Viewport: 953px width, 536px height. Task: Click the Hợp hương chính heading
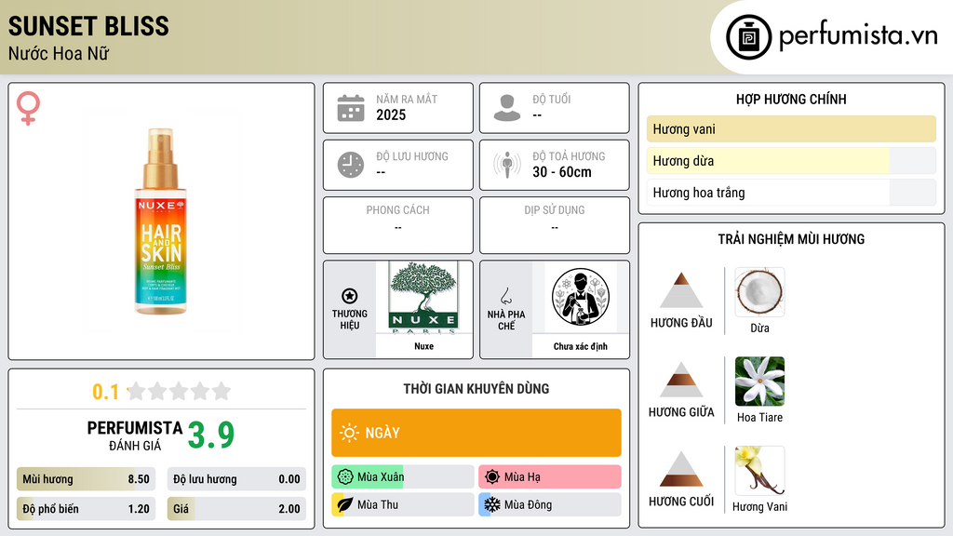791,99
